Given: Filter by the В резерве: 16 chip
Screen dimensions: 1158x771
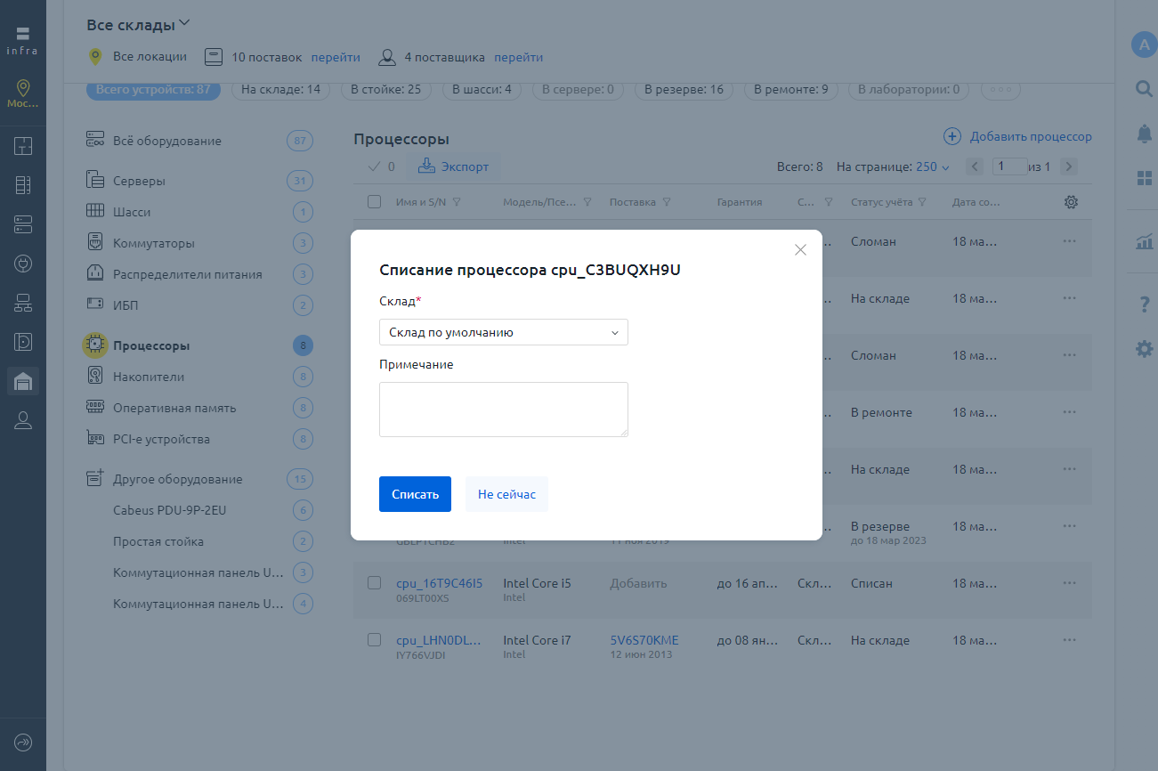Looking at the screenshot, I should click(684, 89).
